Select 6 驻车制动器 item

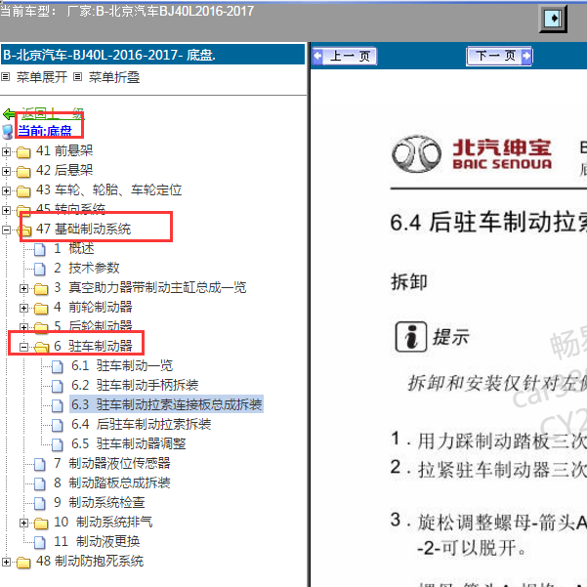tap(93, 346)
